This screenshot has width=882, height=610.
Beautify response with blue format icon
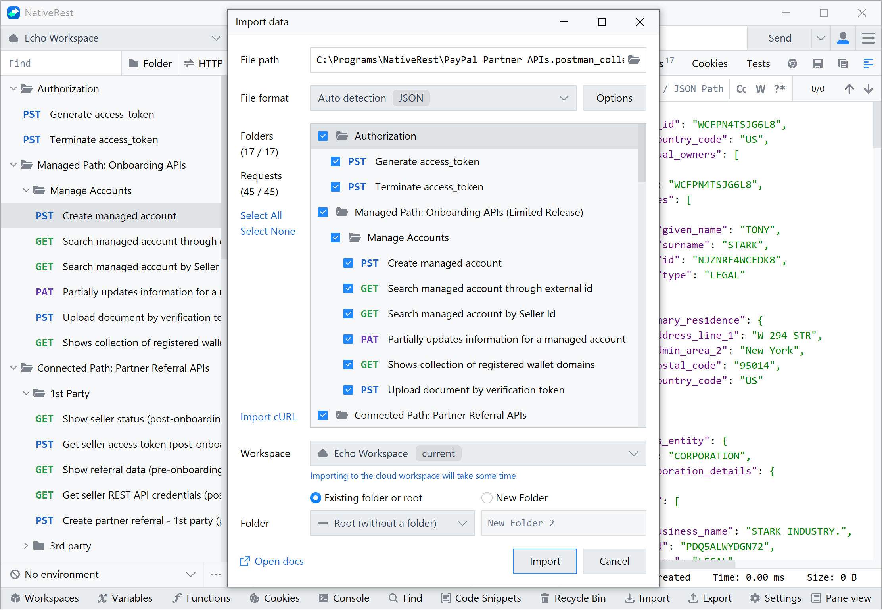click(x=869, y=63)
